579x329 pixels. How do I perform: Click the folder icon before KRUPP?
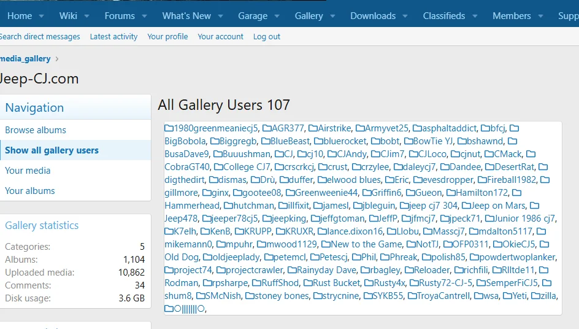(239, 232)
